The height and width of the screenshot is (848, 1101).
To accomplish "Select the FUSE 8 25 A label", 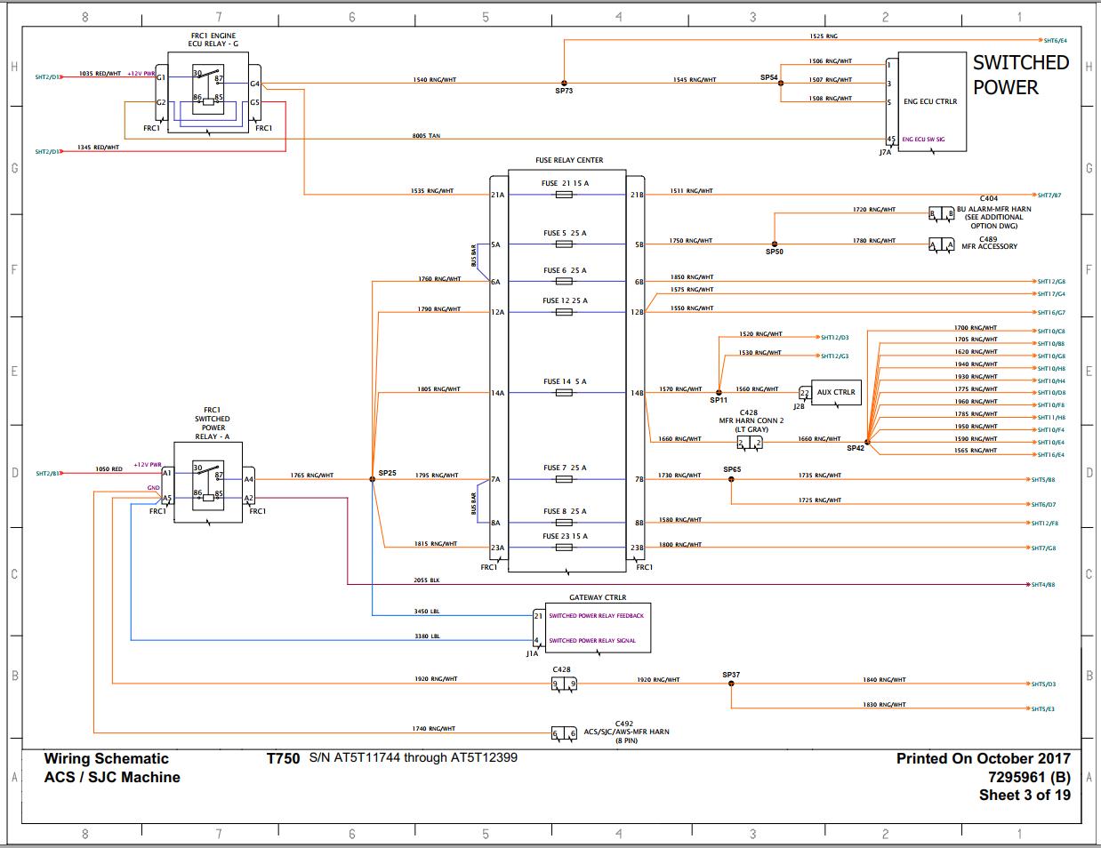I will pyautogui.click(x=565, y=511).
